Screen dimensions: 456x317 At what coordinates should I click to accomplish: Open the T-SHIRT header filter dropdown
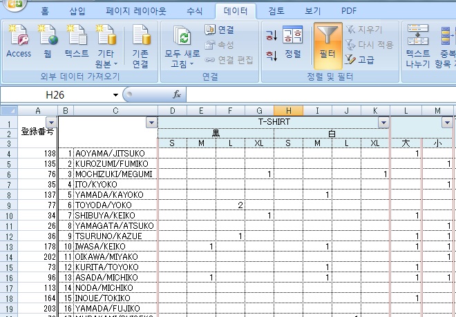click(383, 122)
